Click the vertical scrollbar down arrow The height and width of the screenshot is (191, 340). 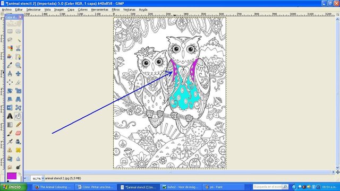pyautogui.click(x=337, y=168)
